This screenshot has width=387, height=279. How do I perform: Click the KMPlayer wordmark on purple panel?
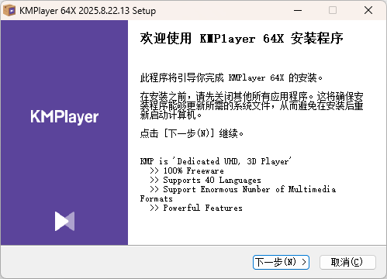[x=64, y=117]
